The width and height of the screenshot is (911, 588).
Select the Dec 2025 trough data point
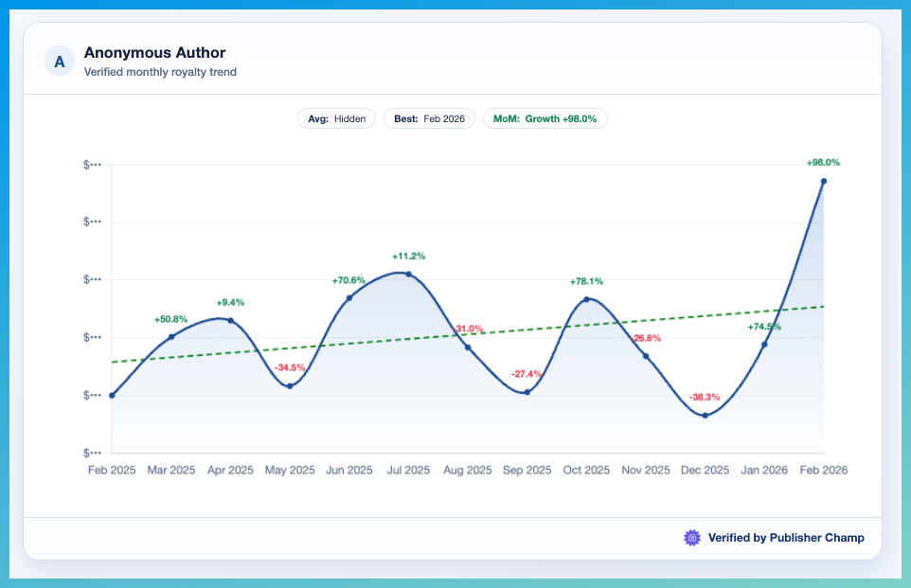(x=705, y=414)
